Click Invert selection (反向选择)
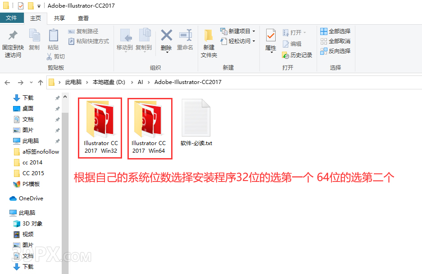This screenshot has height=274, width=422. 336,51
